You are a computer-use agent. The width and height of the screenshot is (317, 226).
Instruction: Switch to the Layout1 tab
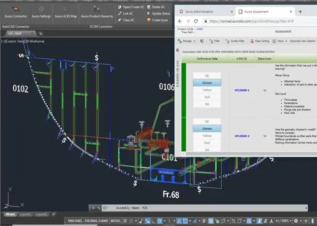(x=25, y=214)
